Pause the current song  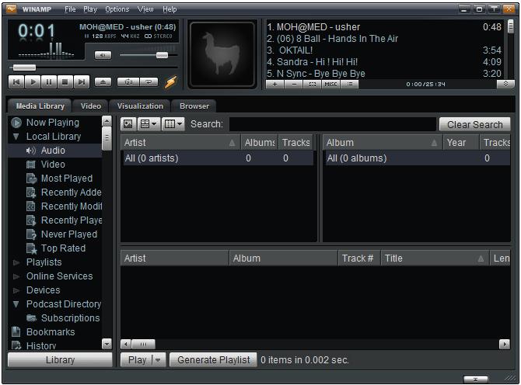tap(48, 82)
